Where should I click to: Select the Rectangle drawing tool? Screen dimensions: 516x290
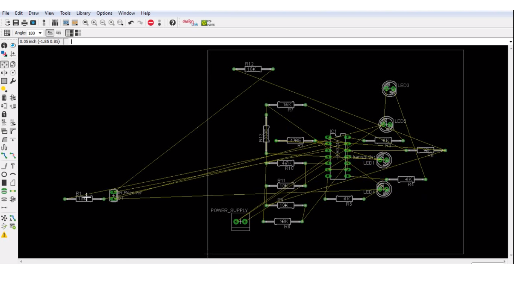click(x=4, y=183)
